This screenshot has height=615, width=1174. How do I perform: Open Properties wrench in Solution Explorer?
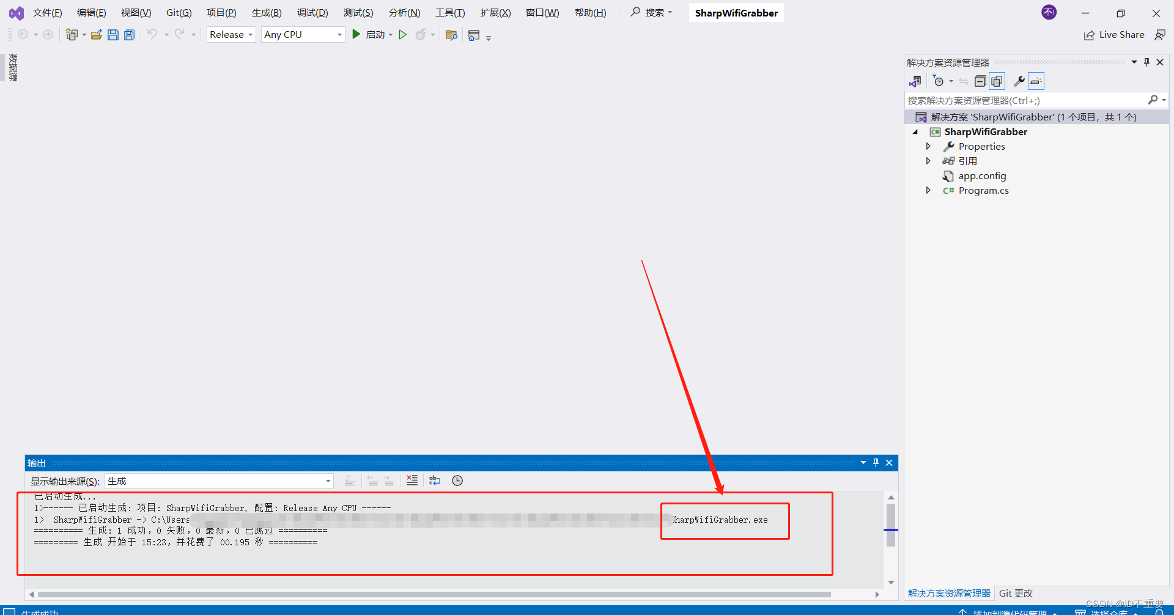(x=1019, y=81)
